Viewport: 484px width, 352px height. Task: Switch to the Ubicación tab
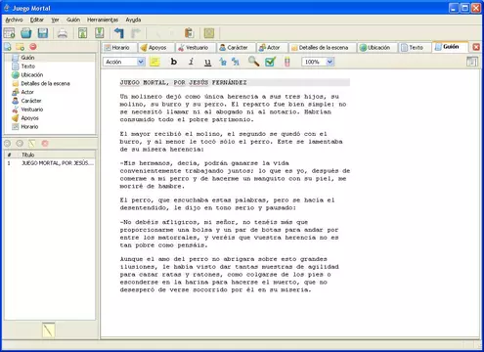(x=377, y=48)
